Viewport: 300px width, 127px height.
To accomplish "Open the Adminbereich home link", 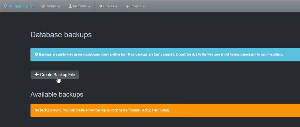I will pyautogui.click(x=18, y=6).
